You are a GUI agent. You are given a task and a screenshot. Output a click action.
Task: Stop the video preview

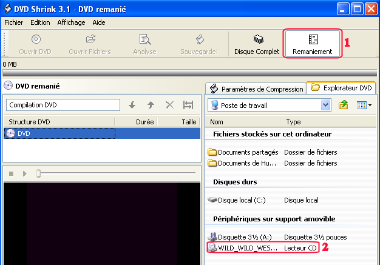[x=11, y=174]
